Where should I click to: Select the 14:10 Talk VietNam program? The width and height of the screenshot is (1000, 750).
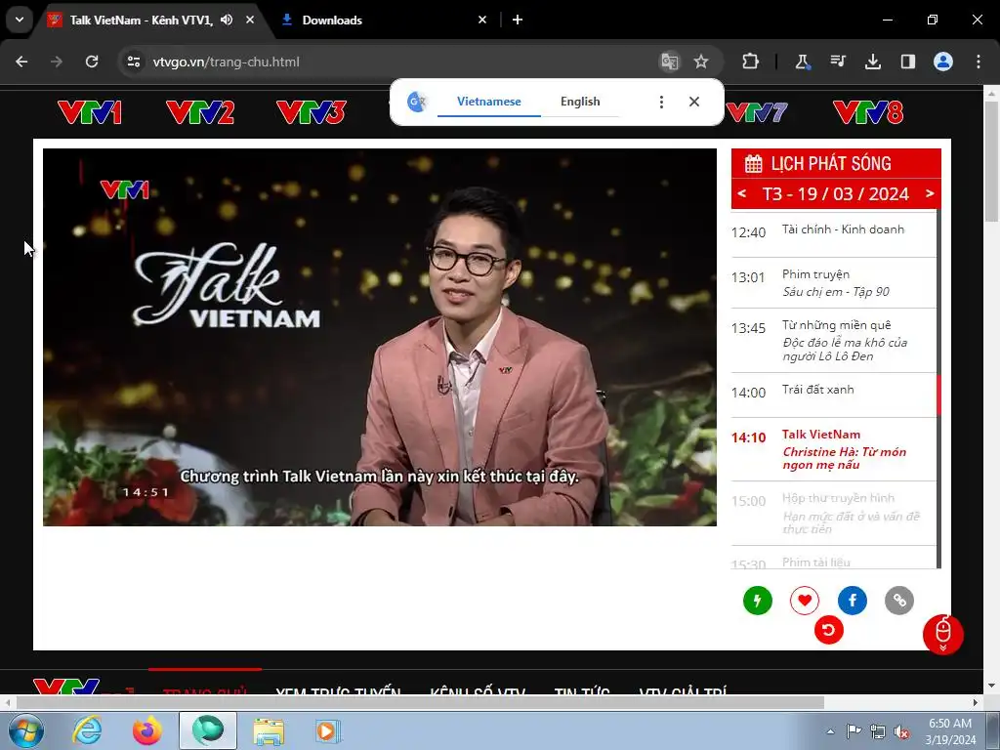pos(833,449)
